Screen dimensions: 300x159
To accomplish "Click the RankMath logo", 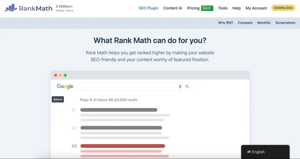I will click(28, 8).
